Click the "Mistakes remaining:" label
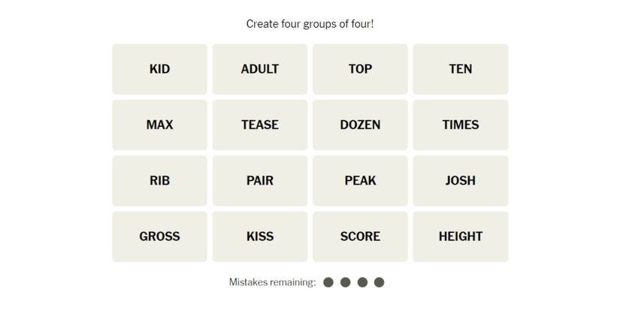This screenshot has width=620, height=310. pos(272,282)
